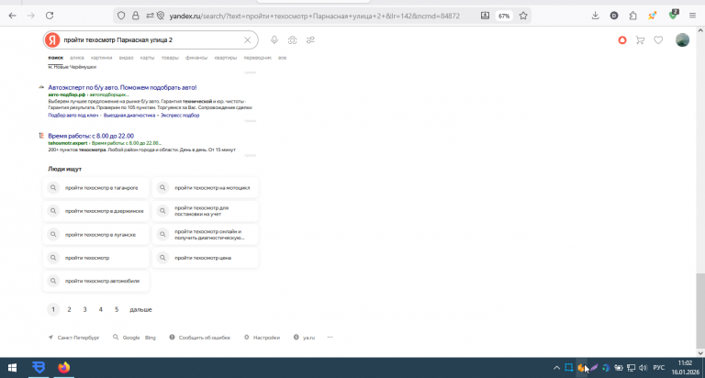
Task: Open the site permissions icon in address bar
Action: click(x=150, y=16)
